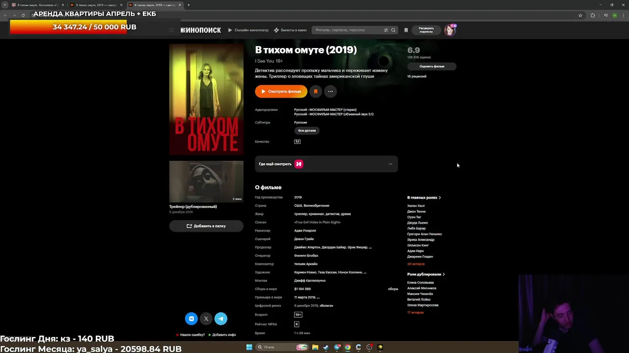The width and height of the screenshot is (629, 353).
Task: Open Google Chrome taskbar icon
Action: (347, 347)
